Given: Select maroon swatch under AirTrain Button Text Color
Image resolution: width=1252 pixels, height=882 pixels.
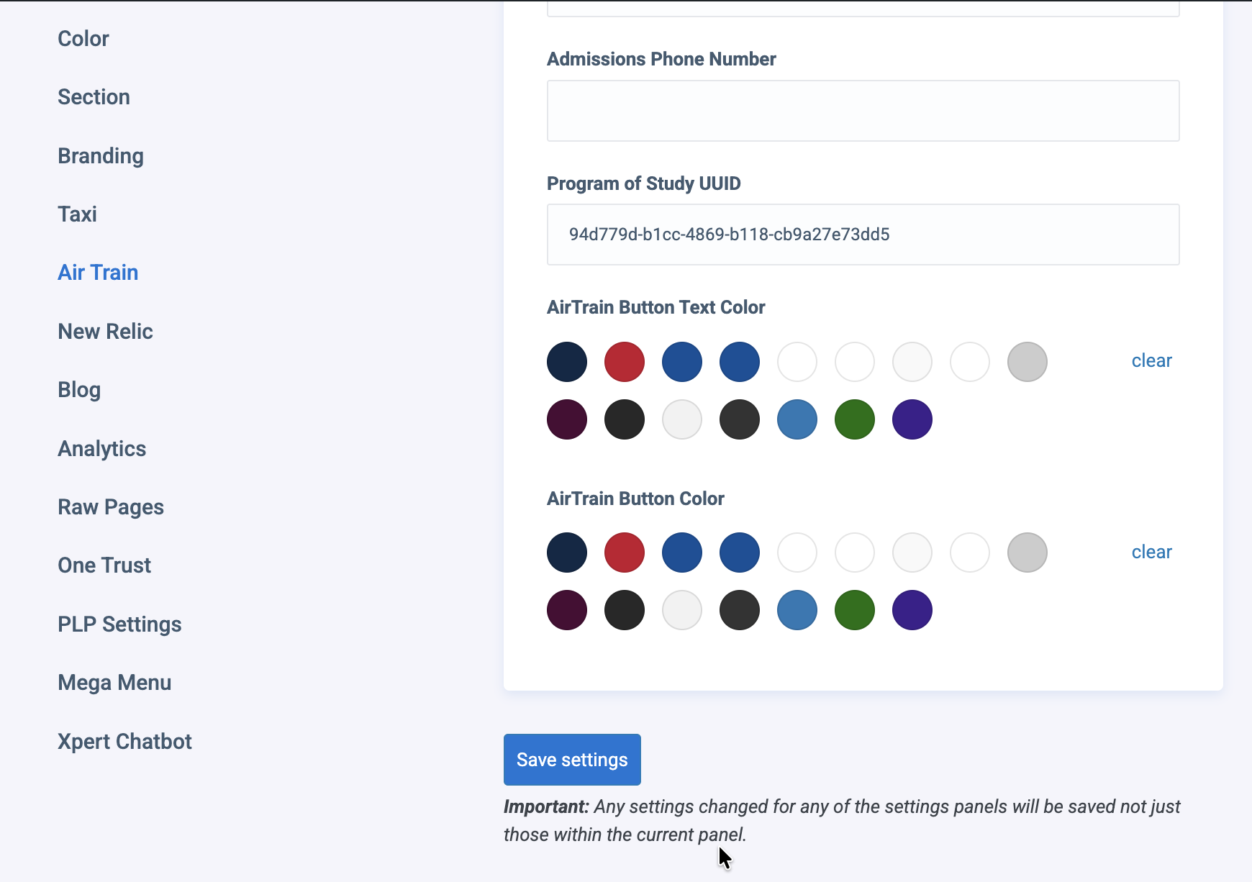Looking at the screenshot, I should [567, 419].
